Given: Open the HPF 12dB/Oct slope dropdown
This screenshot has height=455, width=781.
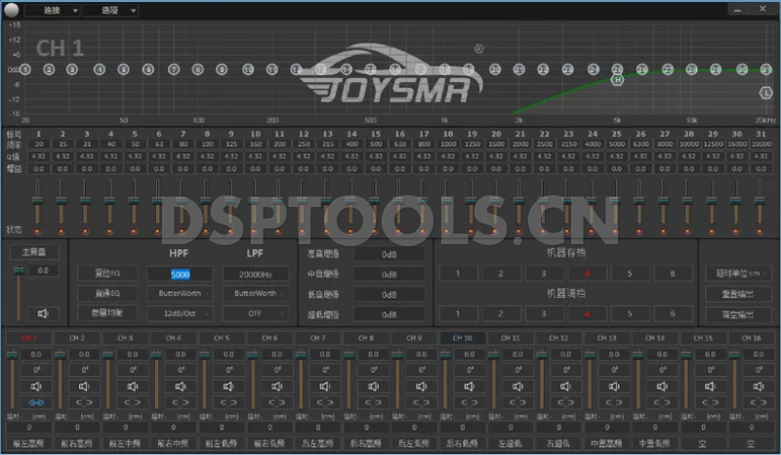Looking at the screenshot, I should pos(180,313).
